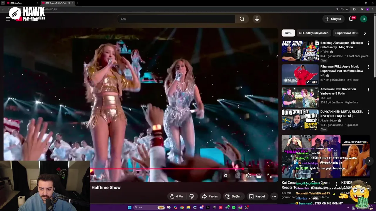Image resolution: width=376 pixels, height=211 pixels.
Task: Open The Polis channel link
Action: point(326,98)
